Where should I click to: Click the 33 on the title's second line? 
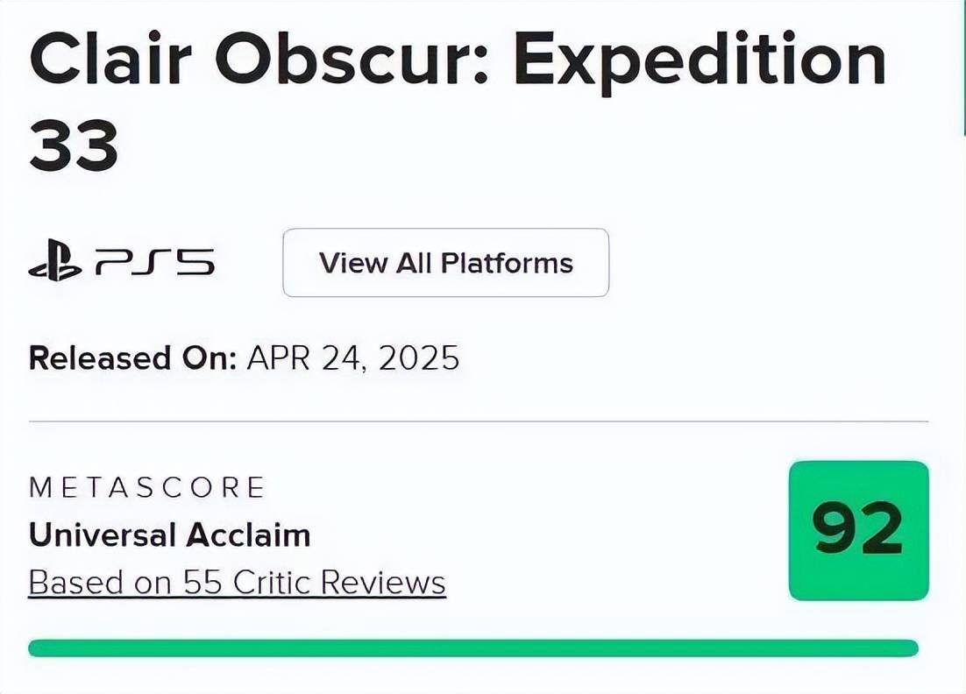click(x=74, y=146)
